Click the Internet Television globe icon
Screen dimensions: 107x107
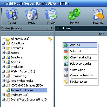tap(8, 90)
